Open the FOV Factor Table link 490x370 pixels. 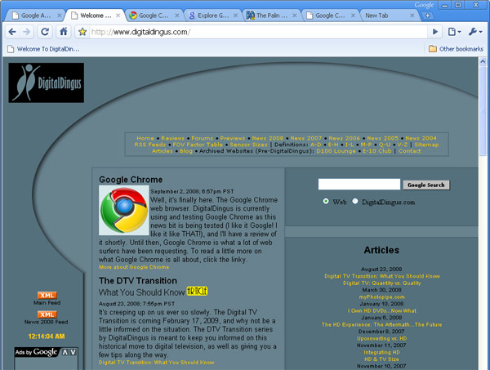point(198,145)
